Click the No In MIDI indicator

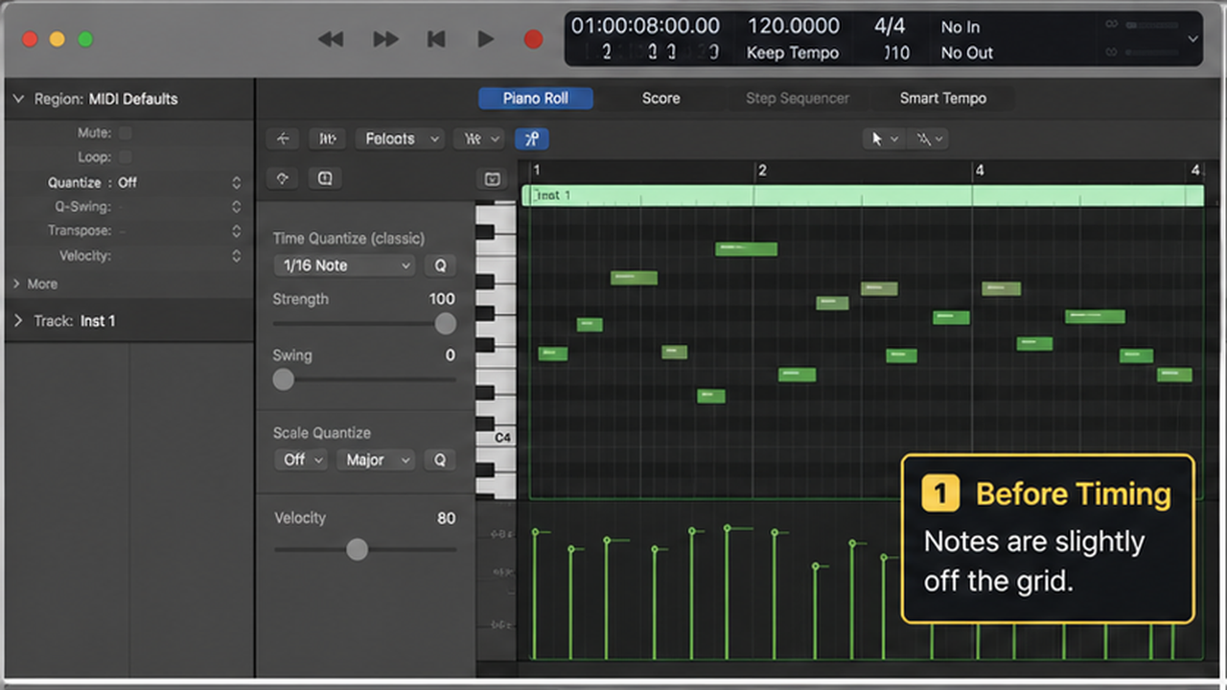[x=961, y=27]
